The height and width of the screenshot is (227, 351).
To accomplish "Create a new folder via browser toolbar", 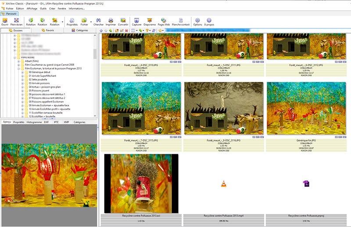I will tap(117, 30).
